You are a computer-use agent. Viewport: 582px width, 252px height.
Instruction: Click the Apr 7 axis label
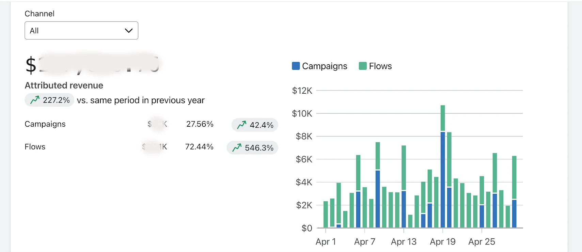tap(364, 242)
